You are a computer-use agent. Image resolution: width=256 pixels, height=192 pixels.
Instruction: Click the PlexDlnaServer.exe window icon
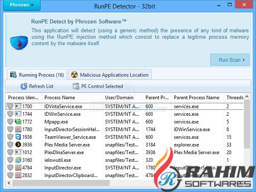pos(18,152)
